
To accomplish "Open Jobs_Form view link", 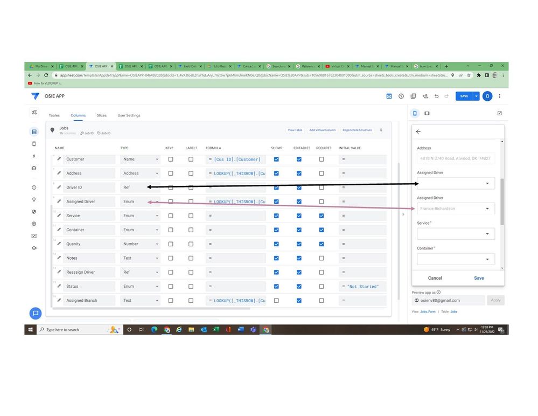I will (428, 311).
